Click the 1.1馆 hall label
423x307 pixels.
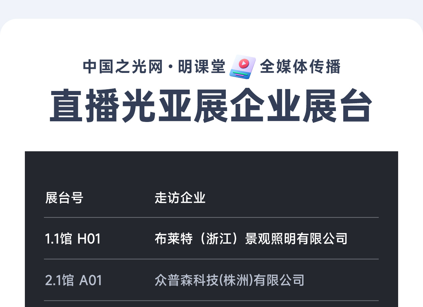click(x=58, y=239)
